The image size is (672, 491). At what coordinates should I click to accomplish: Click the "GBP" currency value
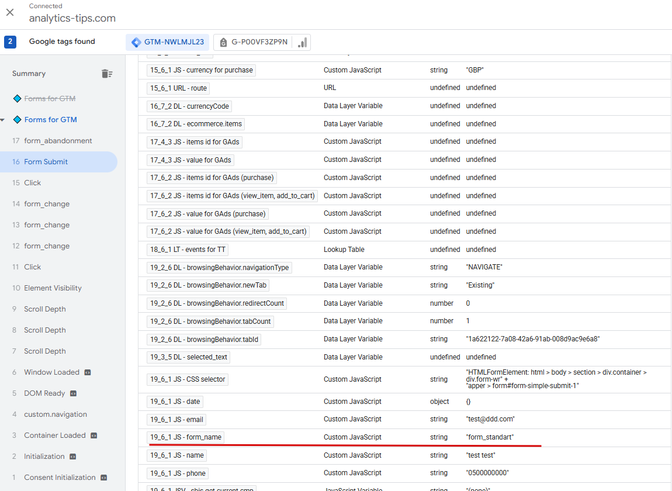tap(475, 70)
